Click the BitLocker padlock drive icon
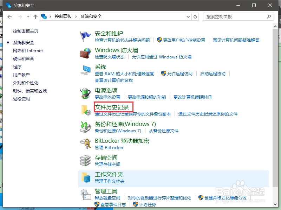The width and height of the screenshot is (281, 210). 85,144
